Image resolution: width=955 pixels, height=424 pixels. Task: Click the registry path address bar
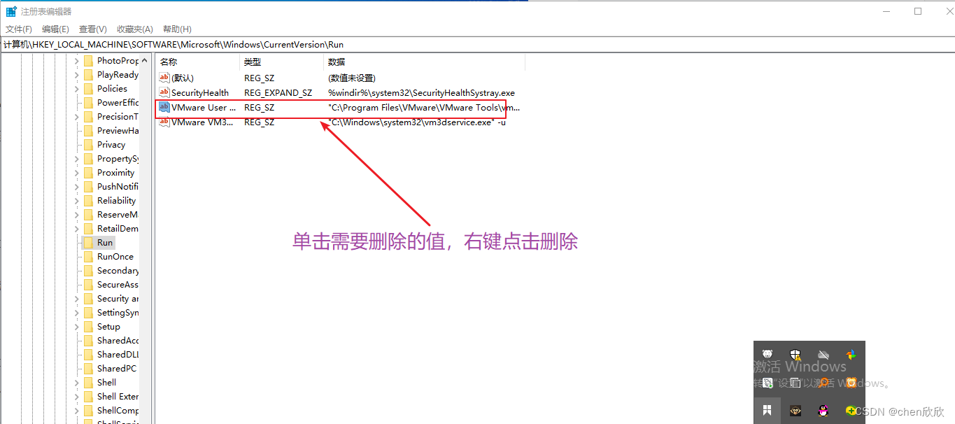tap(477, 44)
